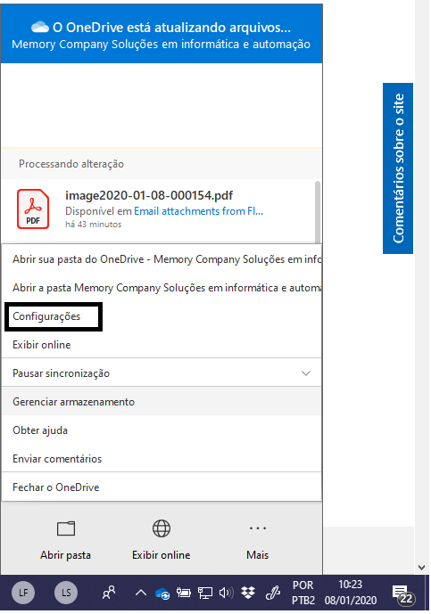Viewport: 431px width, 614px height.
Task: Expand the Pausar sincronização chevron
Action: pos(306,373)
